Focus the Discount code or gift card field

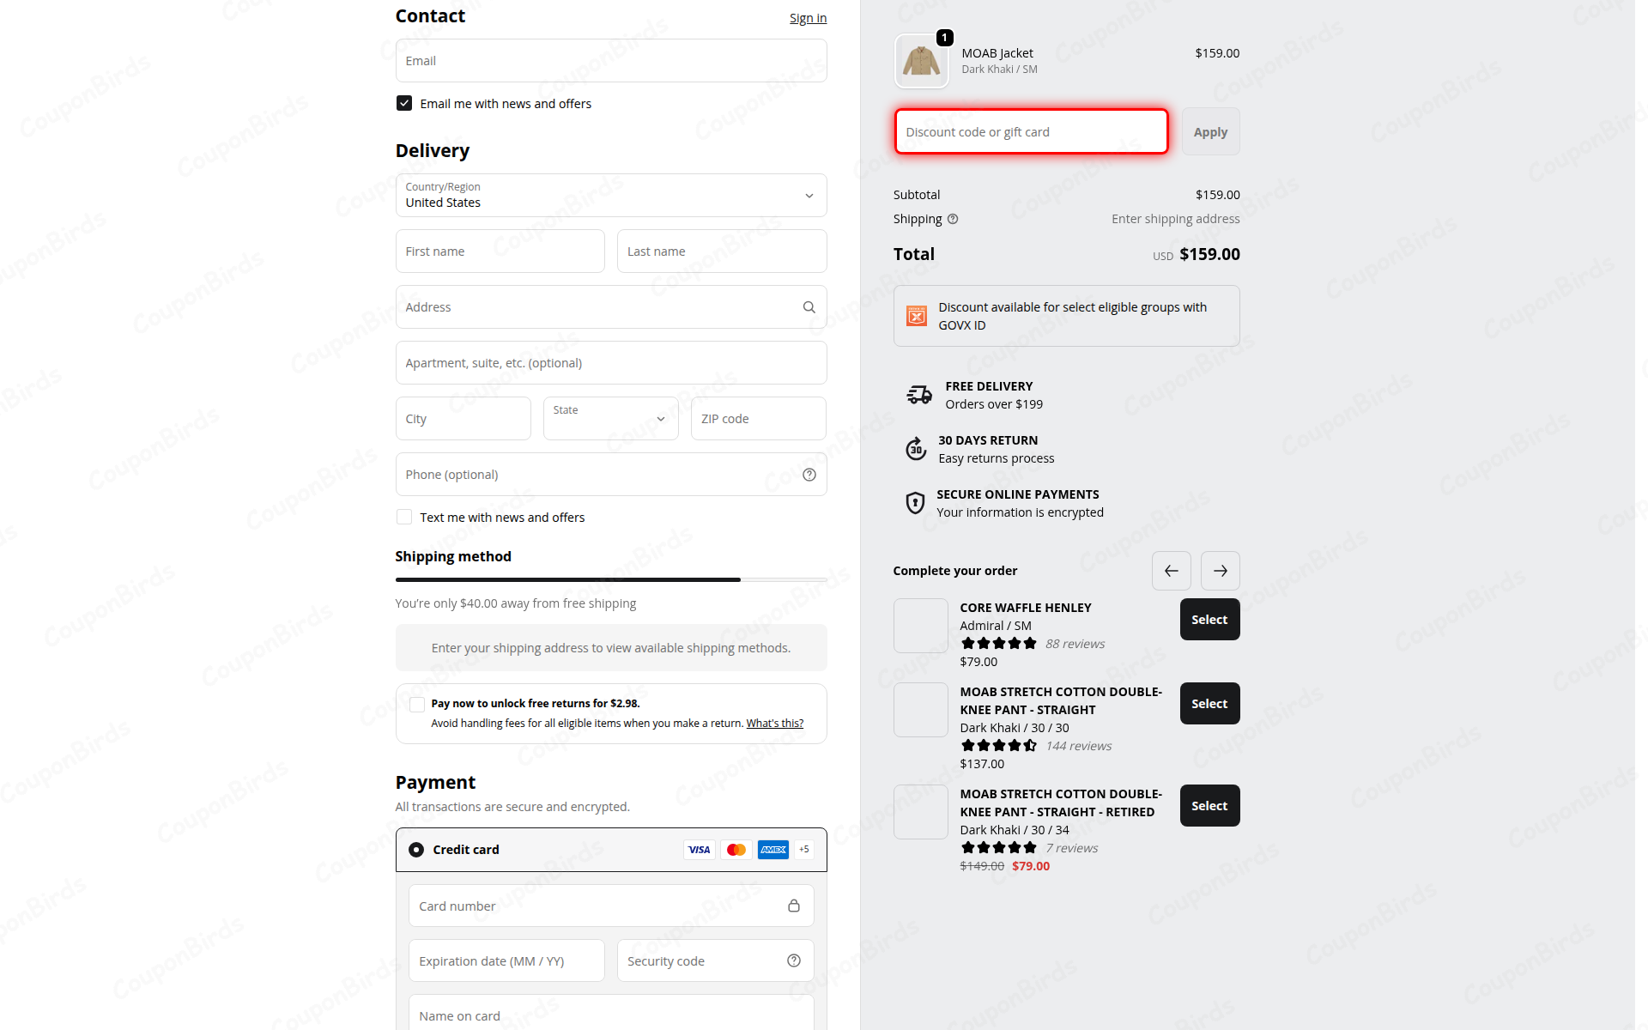click(x=1031, y=131)
